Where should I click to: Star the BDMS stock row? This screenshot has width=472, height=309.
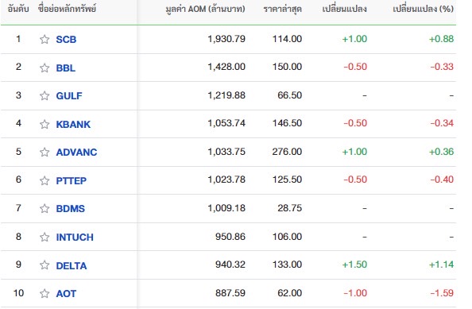[x=44, y=208]
